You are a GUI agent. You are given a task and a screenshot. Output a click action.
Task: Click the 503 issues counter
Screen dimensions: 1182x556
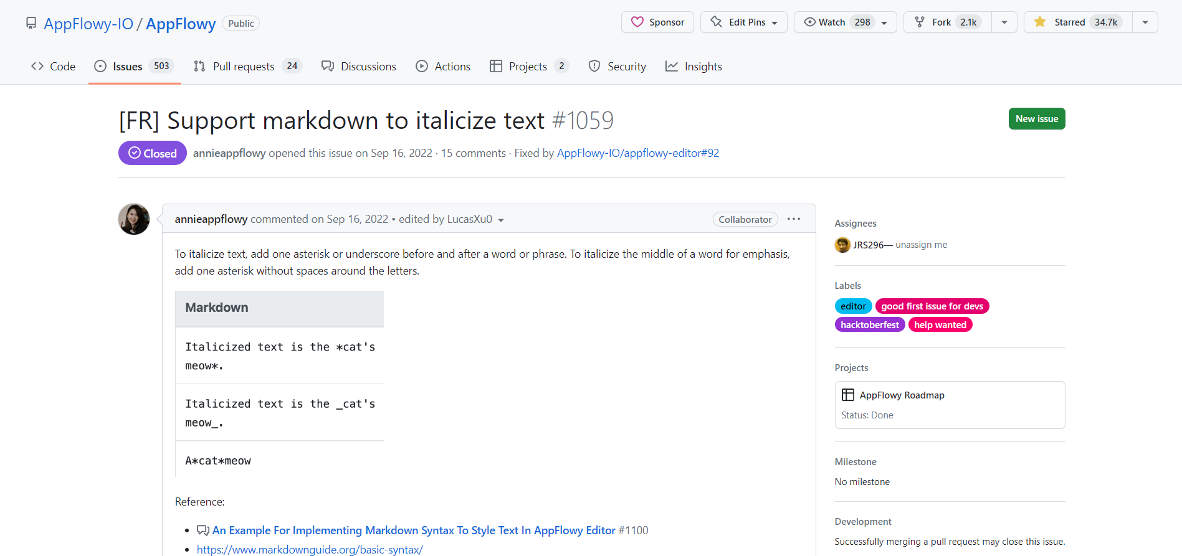coord(161,66)
